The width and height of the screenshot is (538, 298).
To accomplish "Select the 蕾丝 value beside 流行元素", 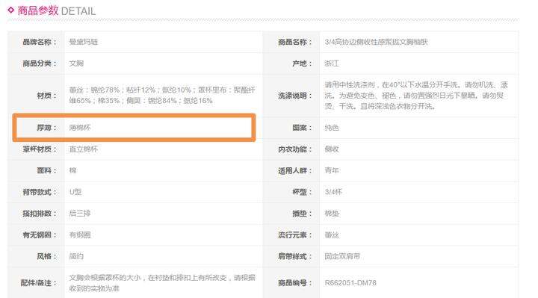I will [x=332, y=235].
